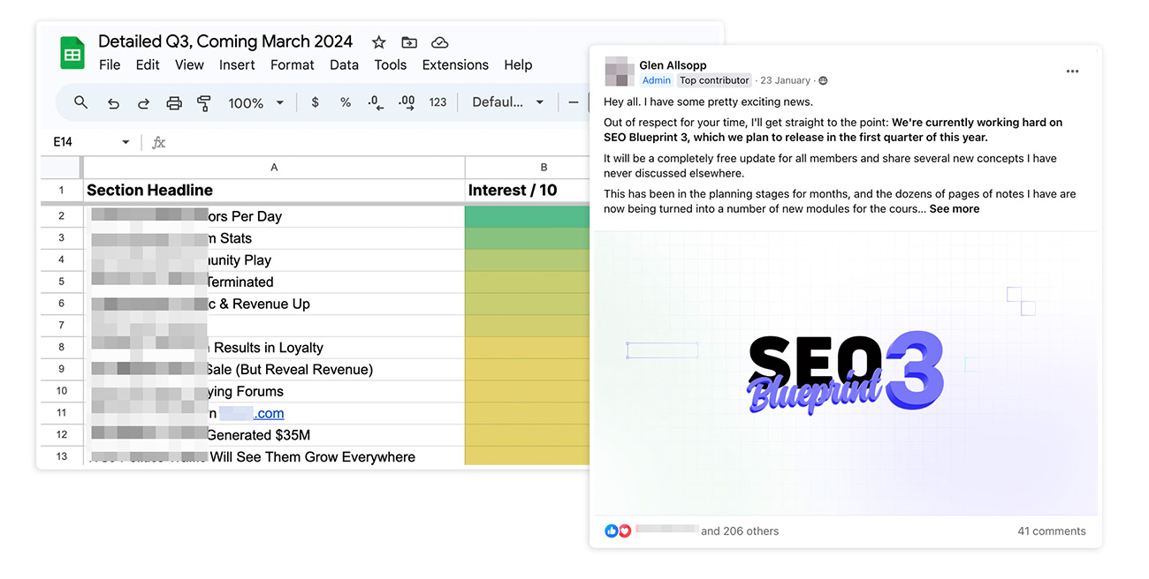Open the Facebook post options ellipsis
Image resolution: width=1149 pixels, height=579 pixels.
1072,71
